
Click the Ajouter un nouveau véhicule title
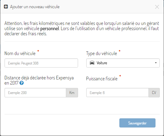35,7
